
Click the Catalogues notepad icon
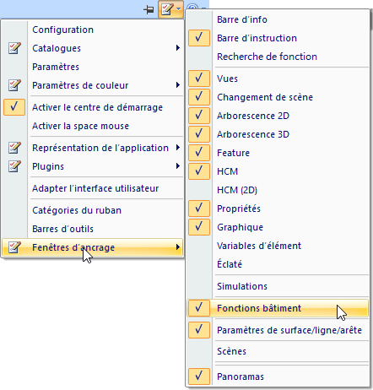click(14, 48)
